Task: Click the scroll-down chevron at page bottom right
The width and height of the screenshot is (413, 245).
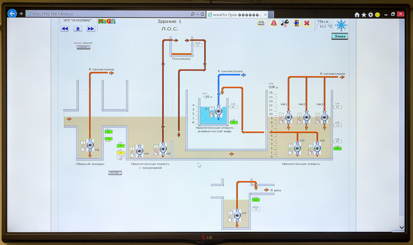Action: (402, 227)
